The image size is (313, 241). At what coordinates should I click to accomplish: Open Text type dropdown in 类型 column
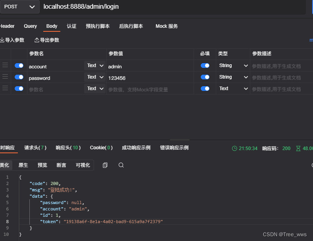point(233,89)
